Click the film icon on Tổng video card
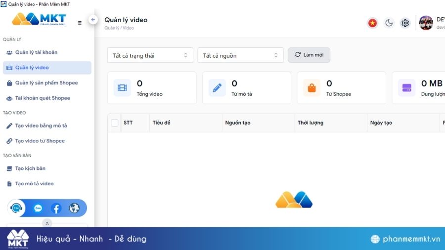 [122, 88]
